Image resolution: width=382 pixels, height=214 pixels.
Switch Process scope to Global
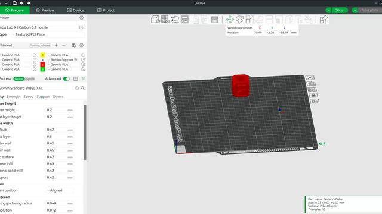[x=19, y=79]
